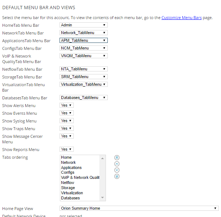Move selected tab up one position
The image size is (221, 217).
point(117,164)
